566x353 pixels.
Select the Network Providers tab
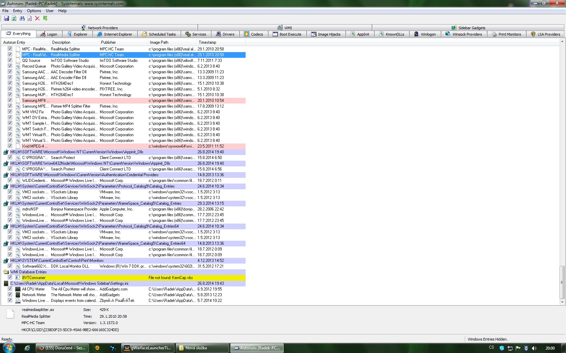(x=100, y=28)
